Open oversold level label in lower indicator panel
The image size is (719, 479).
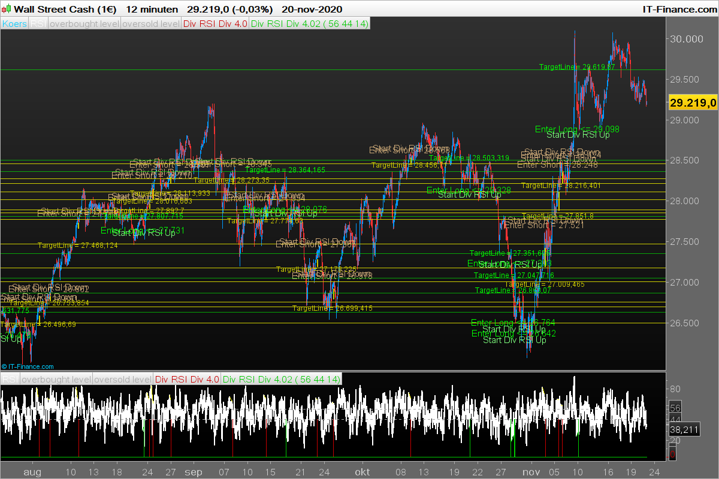click(123, 379)
